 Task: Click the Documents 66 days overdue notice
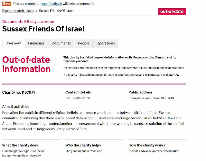pos(28,22)
